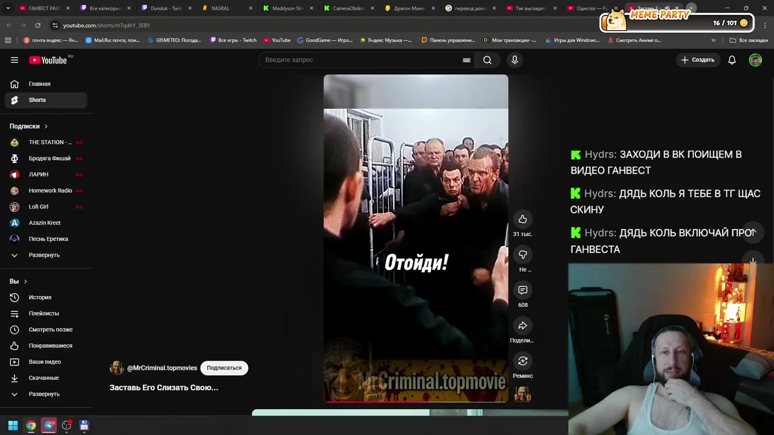Open Скачанные downloads
The width and height of the screenshot is (774, 435).
pos(46,378)
